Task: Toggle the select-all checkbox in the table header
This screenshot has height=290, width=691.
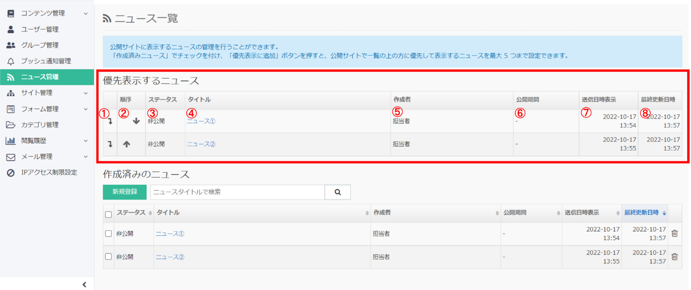Action: point(109,213)
